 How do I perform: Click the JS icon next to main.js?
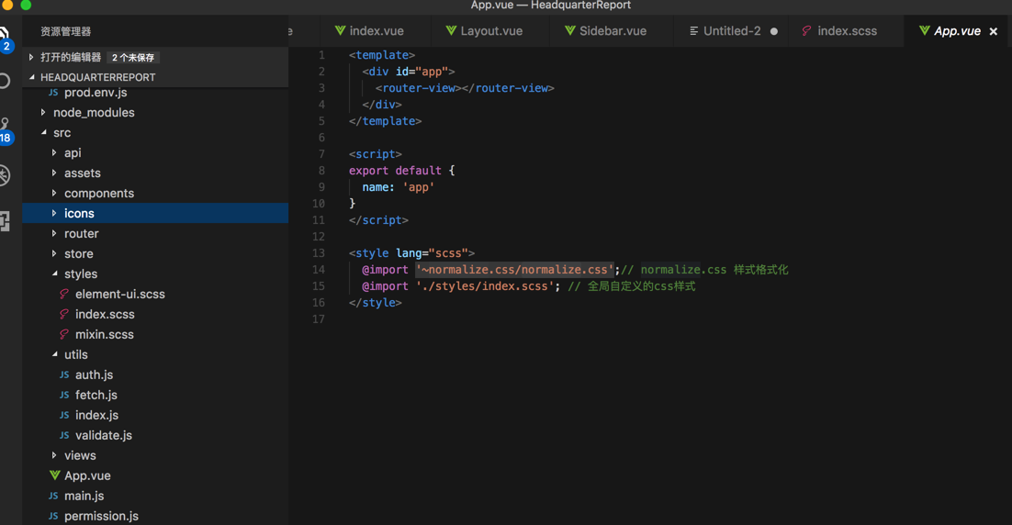[x=53, y=496]
